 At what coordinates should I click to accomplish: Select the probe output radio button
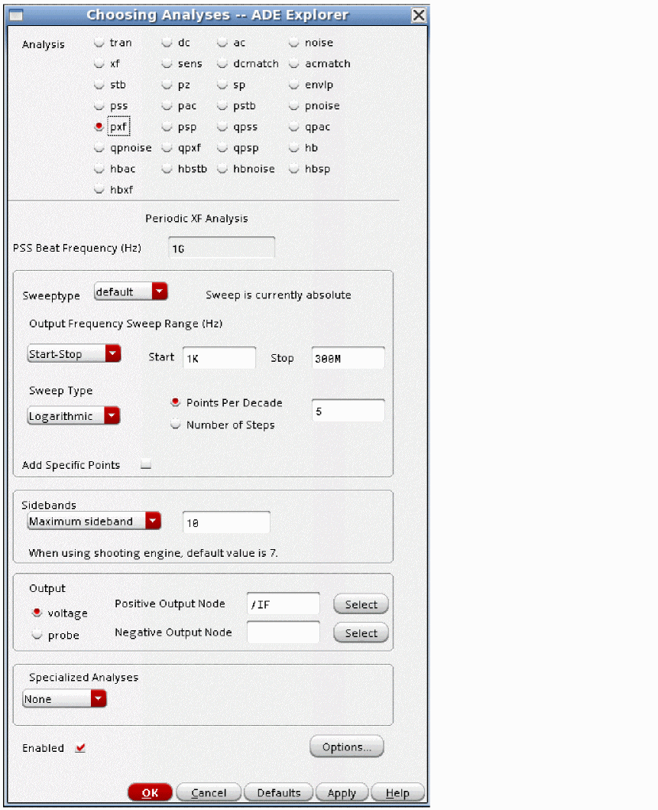point(37,634)
